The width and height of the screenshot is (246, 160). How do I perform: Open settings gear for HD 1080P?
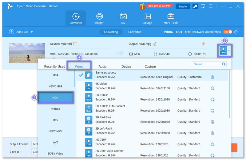(x=212, y=100)
